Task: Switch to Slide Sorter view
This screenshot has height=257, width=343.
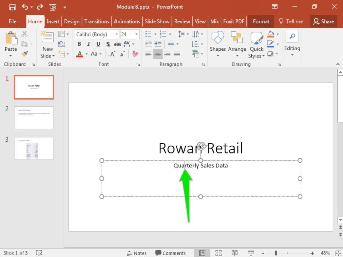Action: [x=219, y=253]
